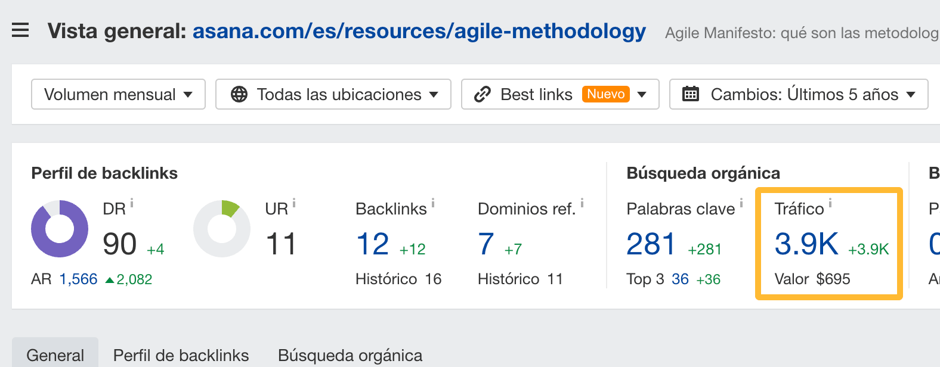
Task: Click the calendar icon beside Cambios
Action: click(x=691, y=94)
